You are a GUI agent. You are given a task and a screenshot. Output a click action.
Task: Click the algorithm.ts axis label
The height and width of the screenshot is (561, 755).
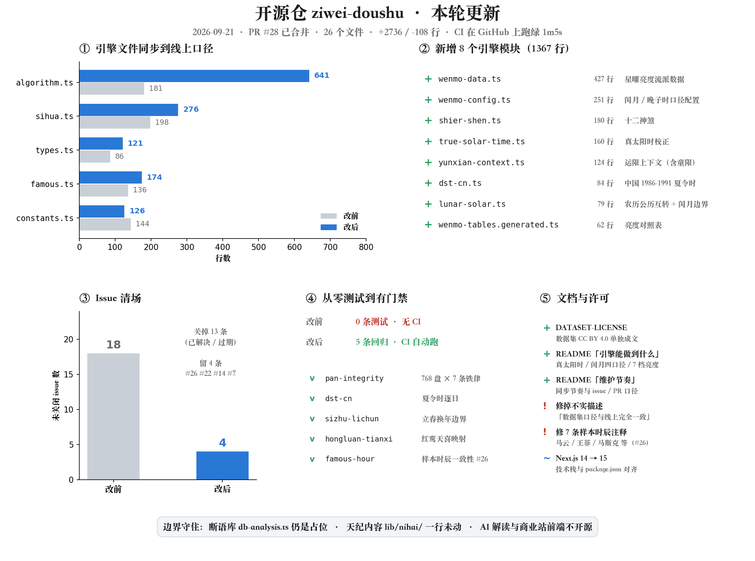click(x=45, y=83)
